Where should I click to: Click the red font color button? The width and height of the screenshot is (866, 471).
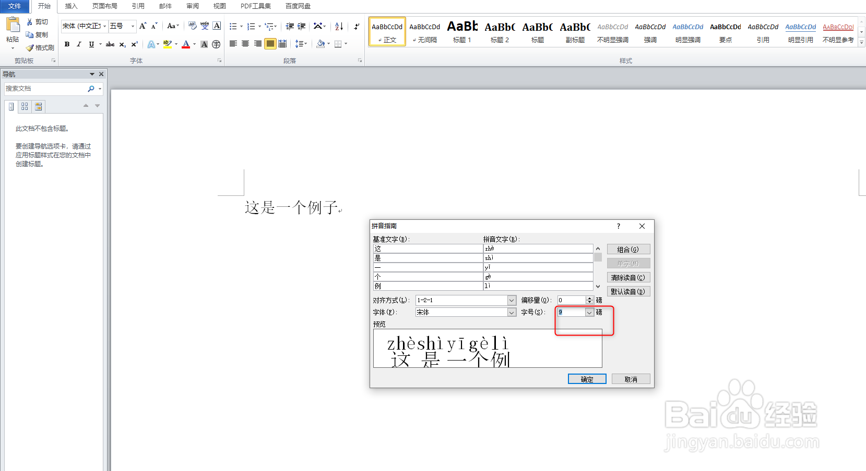pos(186,44)
